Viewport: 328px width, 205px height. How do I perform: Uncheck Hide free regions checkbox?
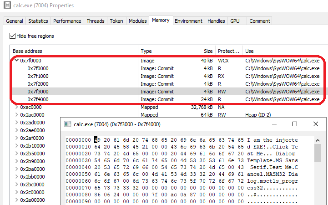tap(13, 36)
